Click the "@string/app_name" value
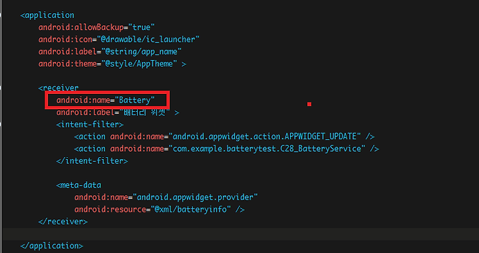The image size is (479, 253). pos(142,52)
